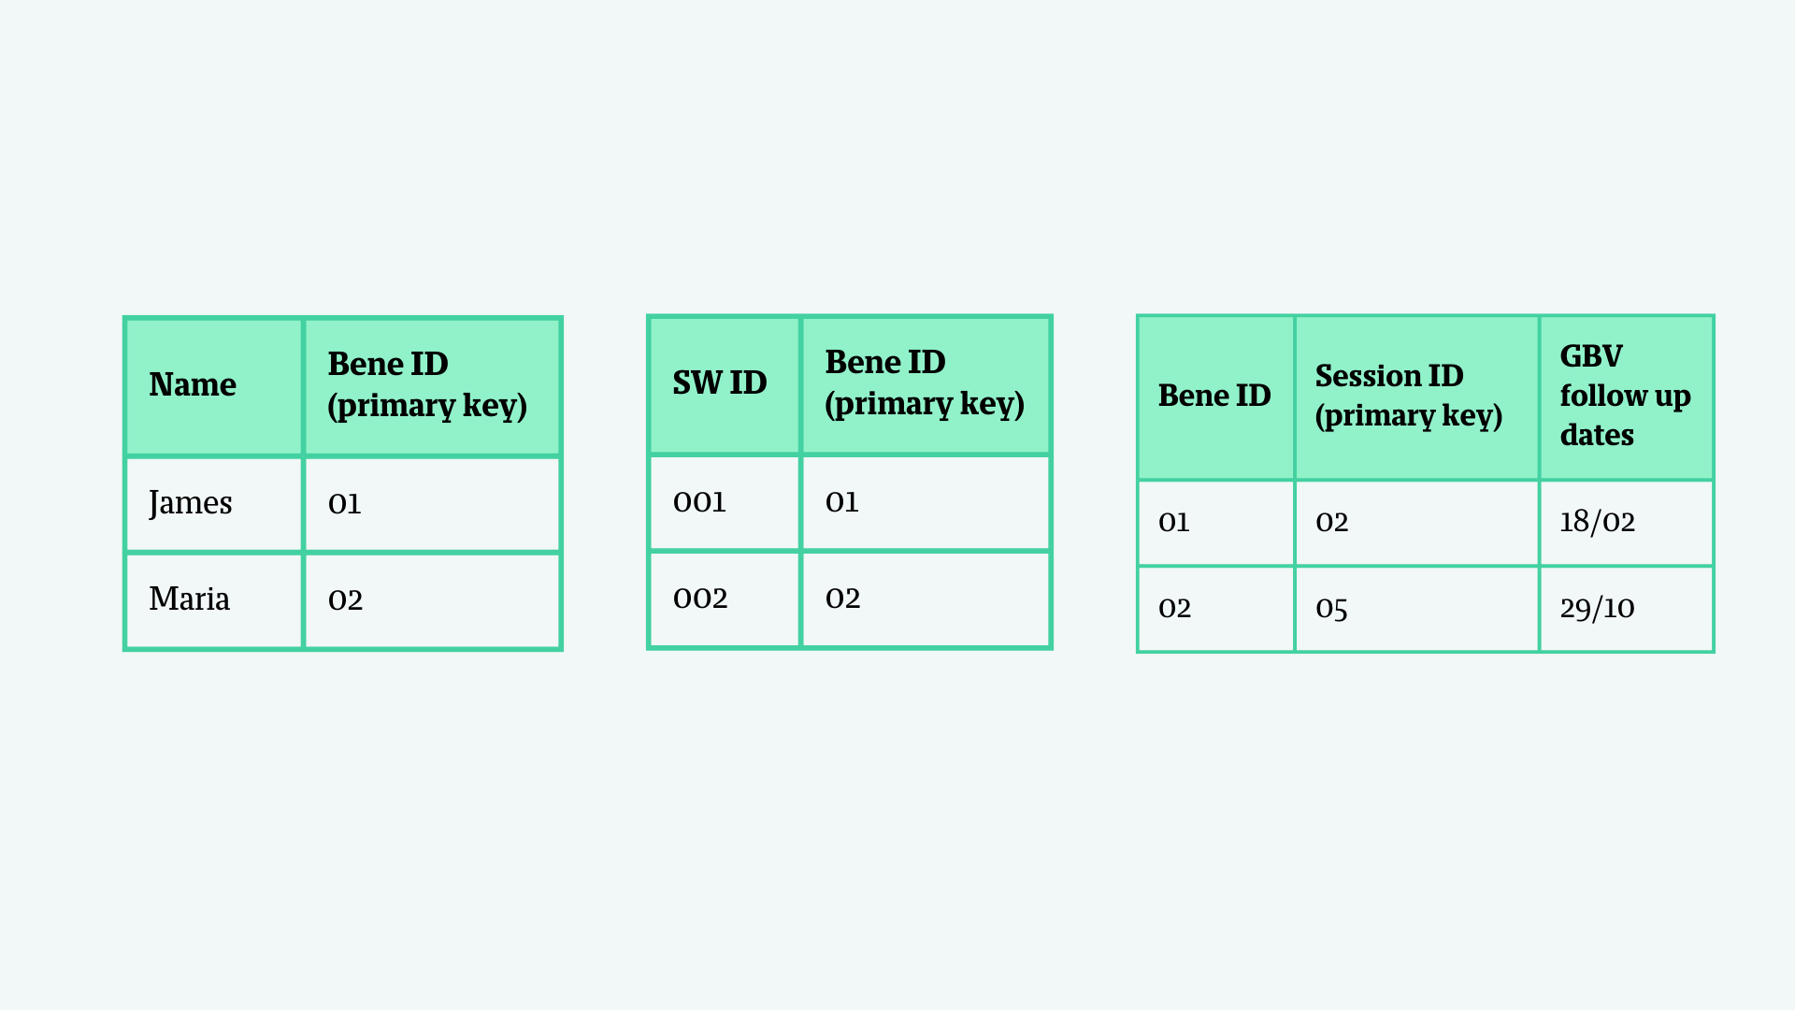Select the James name cell
Viewport: 1795px width, 1010px height.
pos(214,504)
